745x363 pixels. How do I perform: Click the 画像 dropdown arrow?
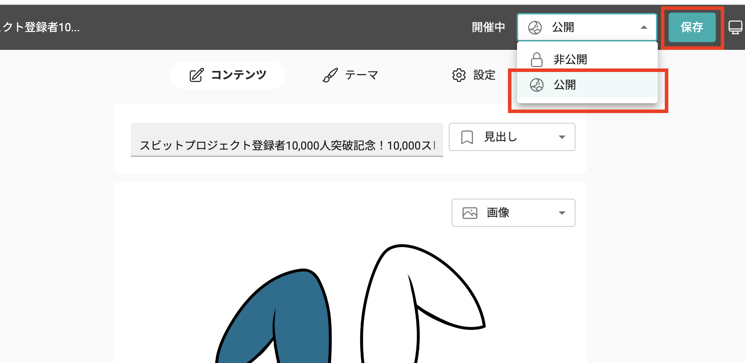[562, 213]
